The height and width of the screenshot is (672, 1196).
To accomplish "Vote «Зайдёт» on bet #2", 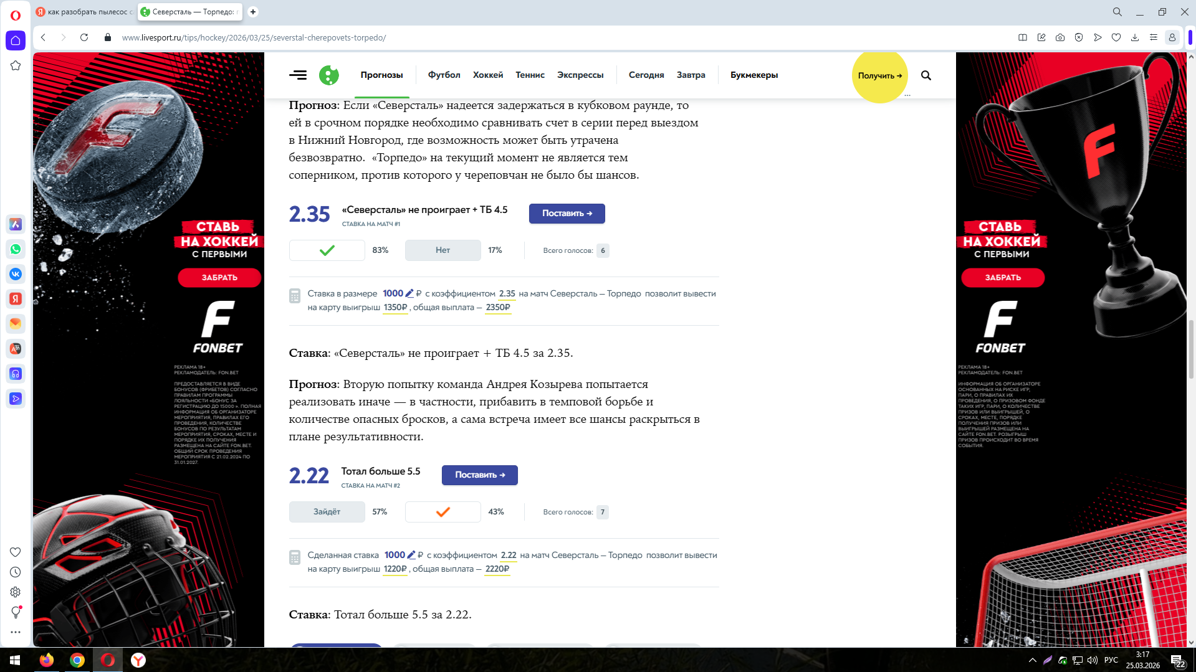I will point(327,512).
